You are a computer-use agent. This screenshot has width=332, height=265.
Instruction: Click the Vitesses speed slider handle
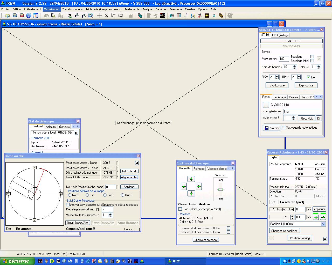220,189
